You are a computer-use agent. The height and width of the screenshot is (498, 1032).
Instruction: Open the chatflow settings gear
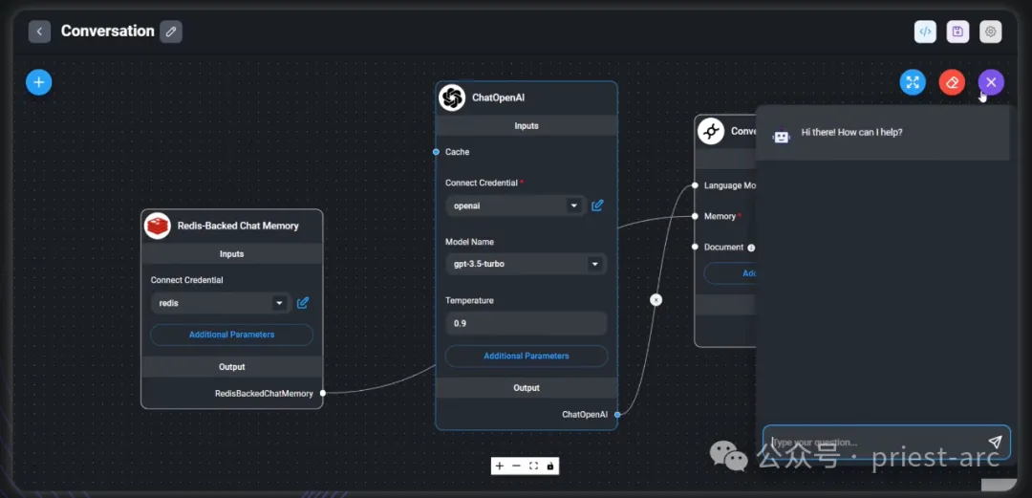pyautogui.click(x=991, y=32)
